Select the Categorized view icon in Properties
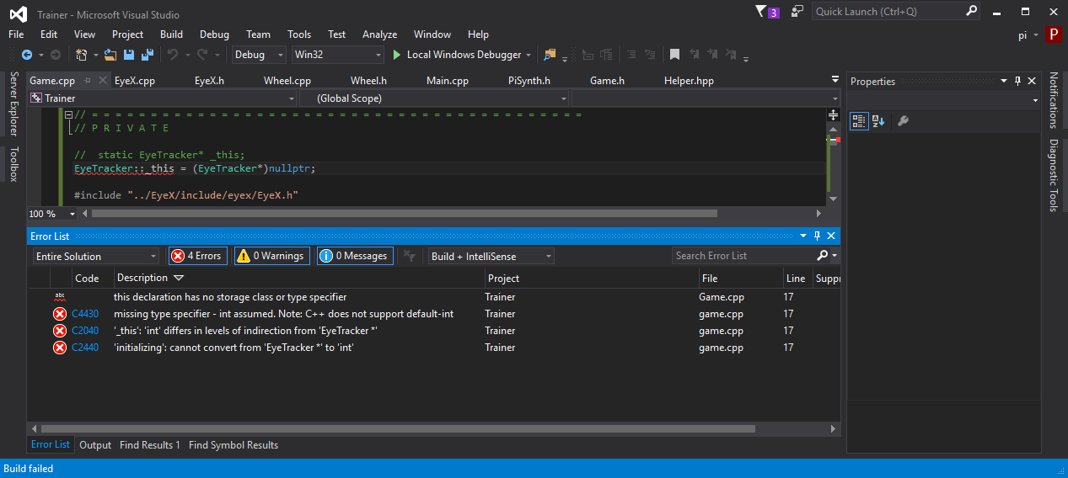Viewport: 1068px width, 478px height. (858, 121)
